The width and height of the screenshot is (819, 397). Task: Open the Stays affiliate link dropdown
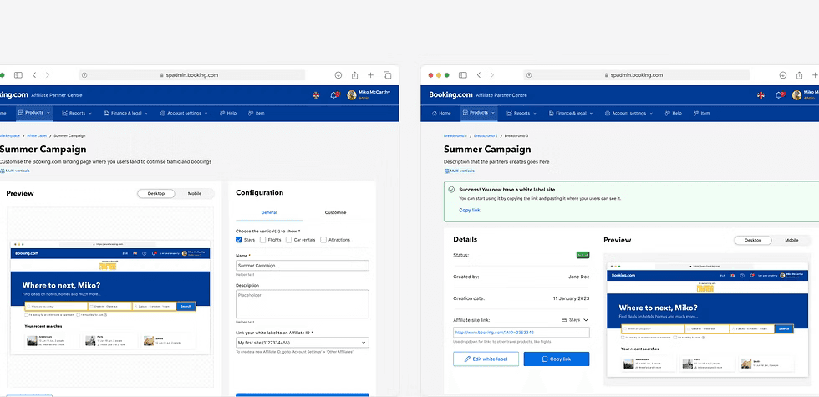pyautogui.click(x=575, y=319)
